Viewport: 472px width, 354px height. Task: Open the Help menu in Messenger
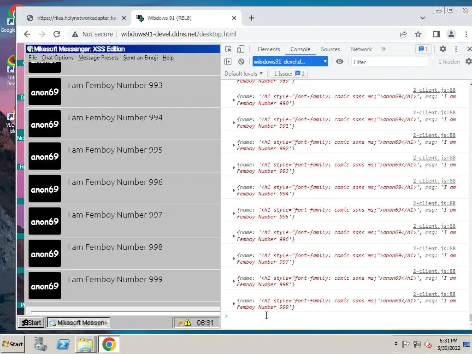(x=168, y=58)
